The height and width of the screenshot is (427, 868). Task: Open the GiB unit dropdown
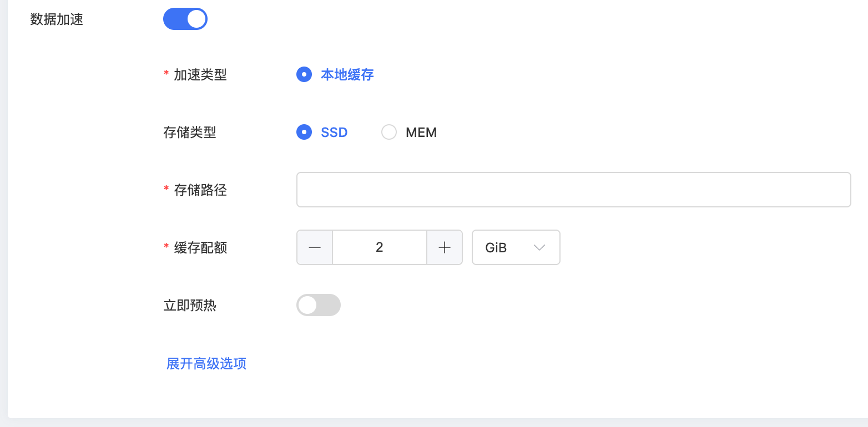[516, 247]
